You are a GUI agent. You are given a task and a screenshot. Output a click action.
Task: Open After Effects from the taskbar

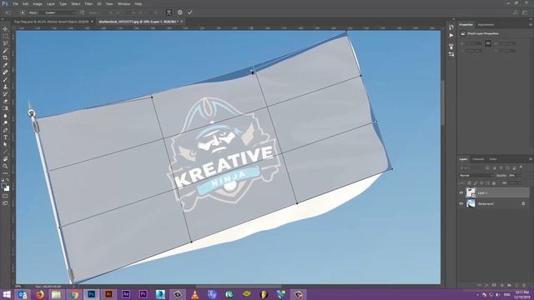coord(126,294)
